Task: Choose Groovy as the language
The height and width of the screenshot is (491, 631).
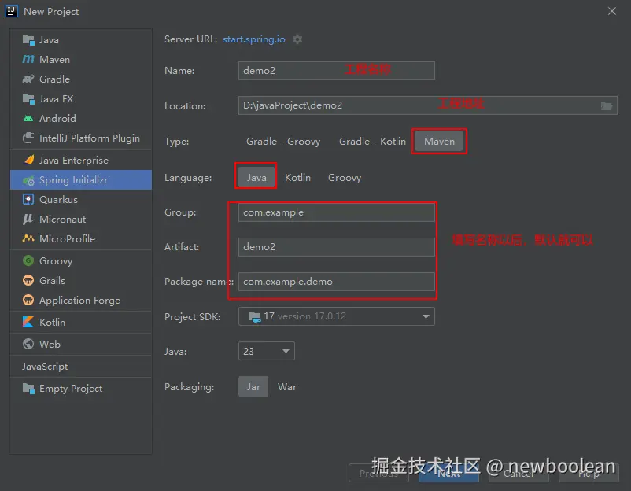Action: tap(345, 178)
